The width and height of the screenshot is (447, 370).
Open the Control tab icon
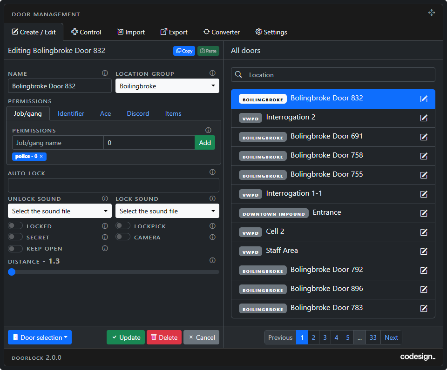click(x=75, y=32)
